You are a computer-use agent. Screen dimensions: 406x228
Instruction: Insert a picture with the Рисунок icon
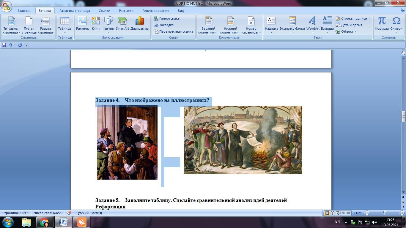coord(82,23)
